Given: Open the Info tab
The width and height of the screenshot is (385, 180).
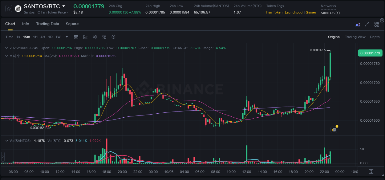Looking at the screenshot, I should [26, 24].
